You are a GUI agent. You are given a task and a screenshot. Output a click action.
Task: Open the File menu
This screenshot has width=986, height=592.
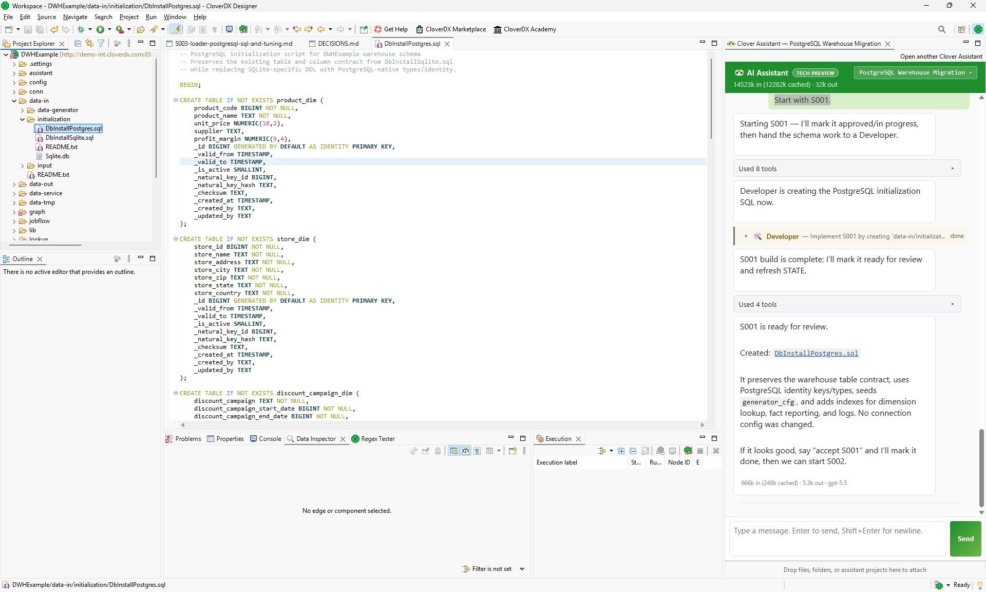pos(8,17)
